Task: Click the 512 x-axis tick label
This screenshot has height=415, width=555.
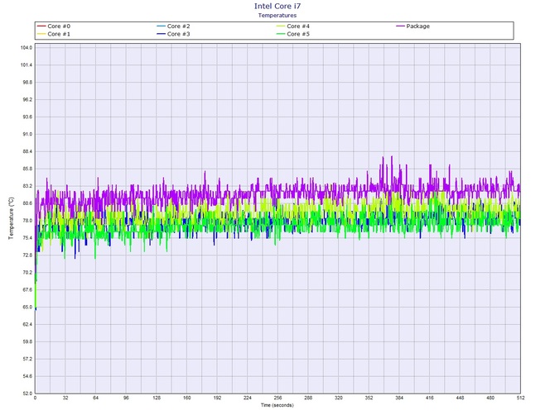Action: click(x=520, y=398)
